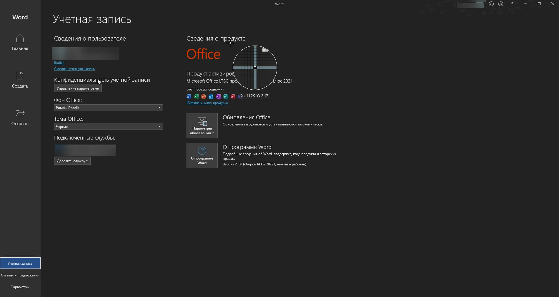
Task: Open Параметры settings
Action: pos(20,287)
